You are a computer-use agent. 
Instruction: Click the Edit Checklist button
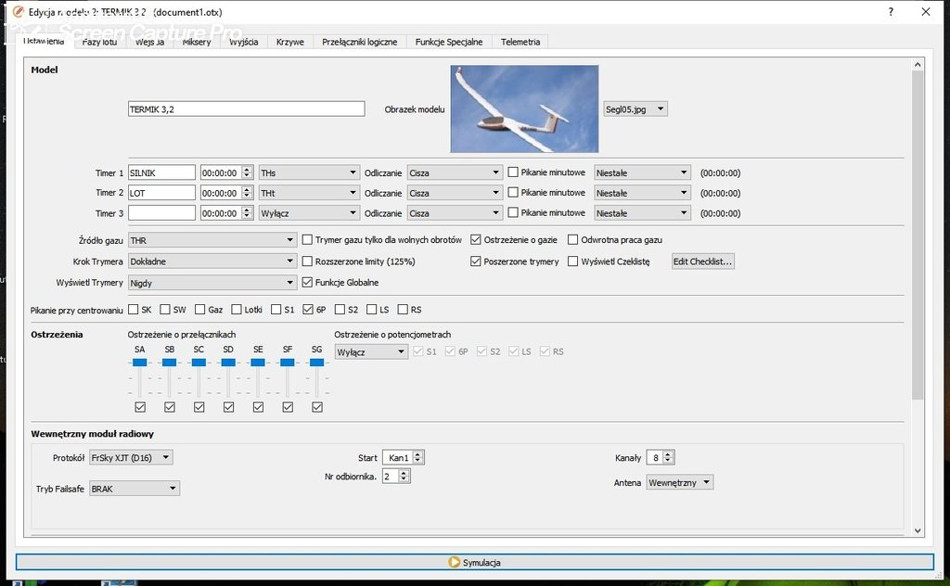point(702,261)
